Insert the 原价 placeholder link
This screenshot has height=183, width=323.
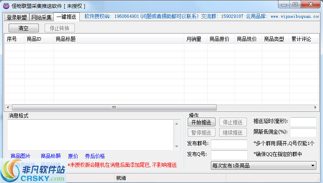coord(73,156)
